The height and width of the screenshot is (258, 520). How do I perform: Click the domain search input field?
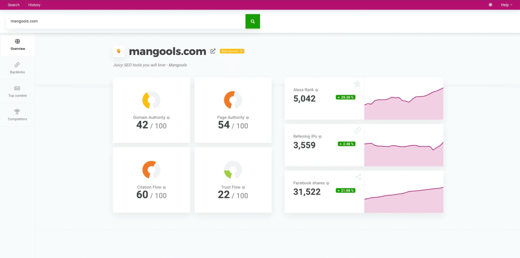(x=126, y=21)
